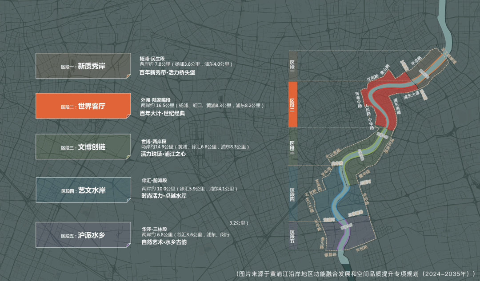Screen dimensions: 480x281
Task: Click folded corner of 新质秀岸 box
Action: 128,76
